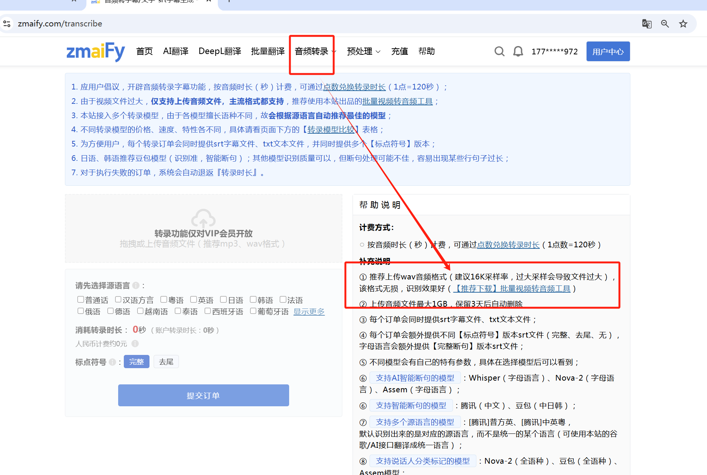Open notifications bell icon
This screenshot has width=707, height=475.
tap(518, 51)
